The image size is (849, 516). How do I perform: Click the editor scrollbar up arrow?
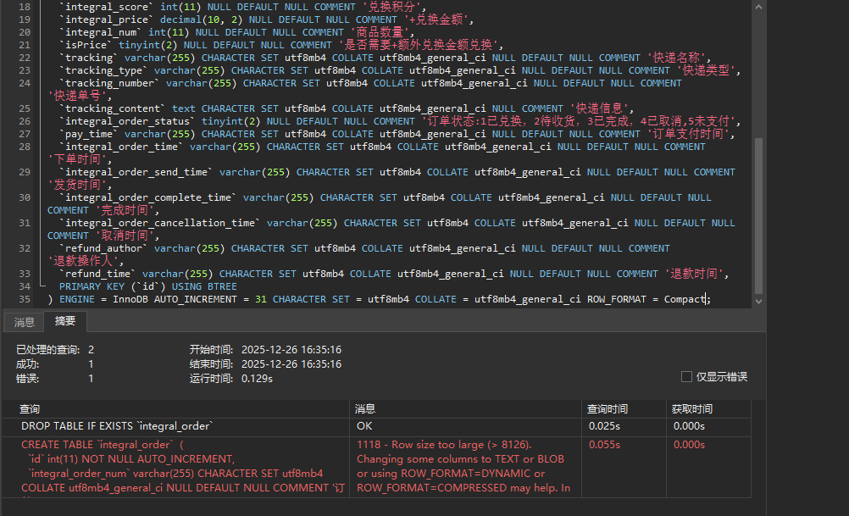click(x=758, y=5)
